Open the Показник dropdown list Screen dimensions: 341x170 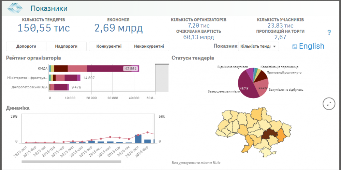tap(258, 46)
